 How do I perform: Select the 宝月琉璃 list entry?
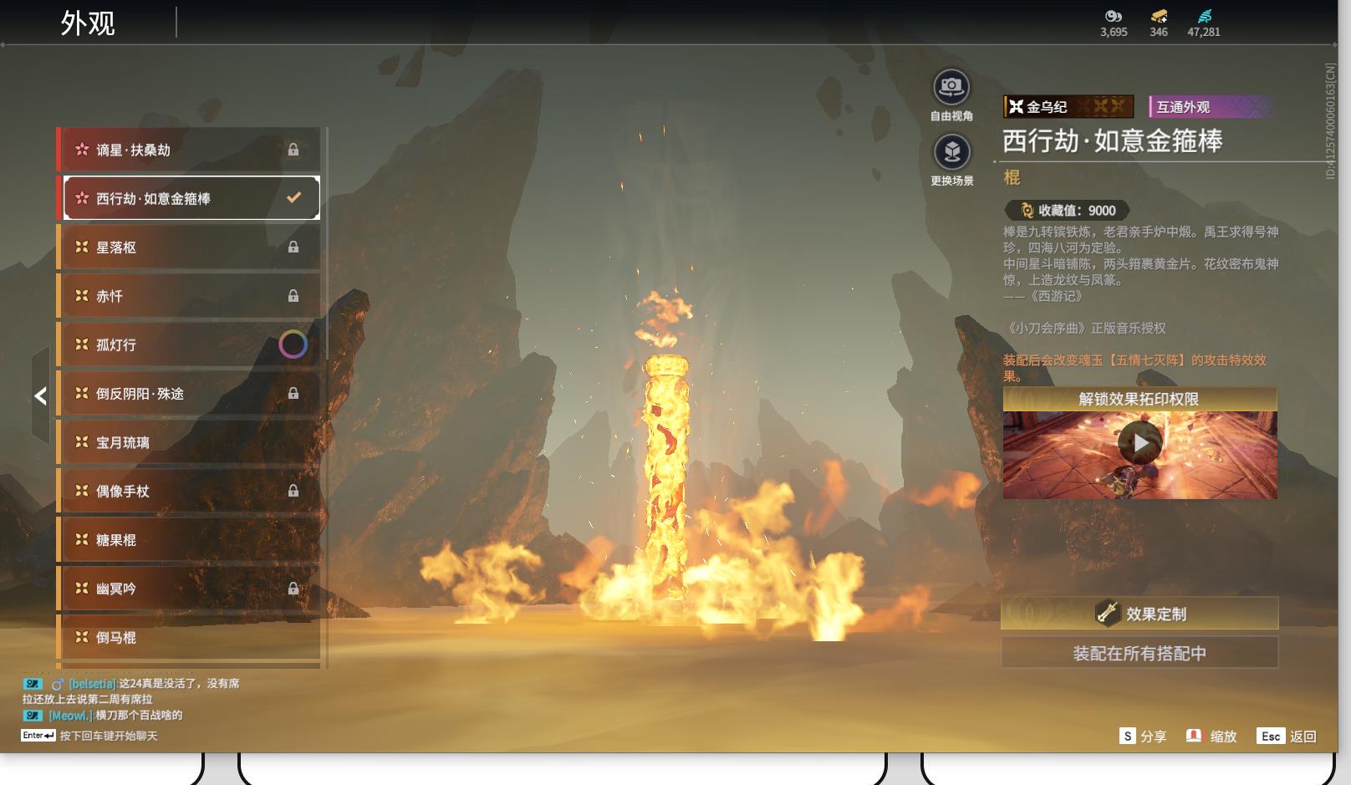point(189,442)
